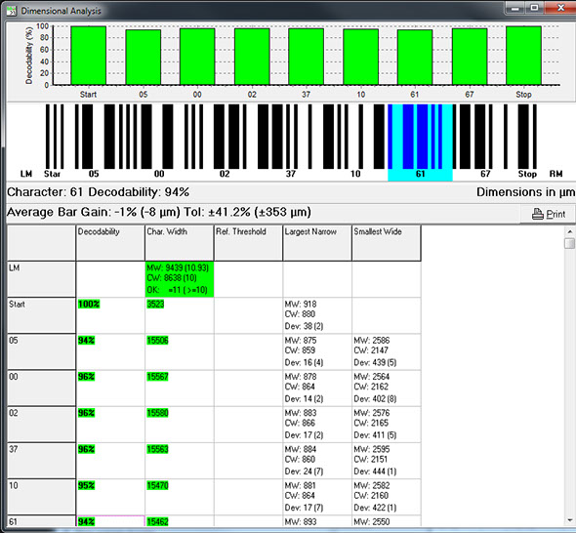
Task: Select the row header for character 37
Action: [42, 461]
